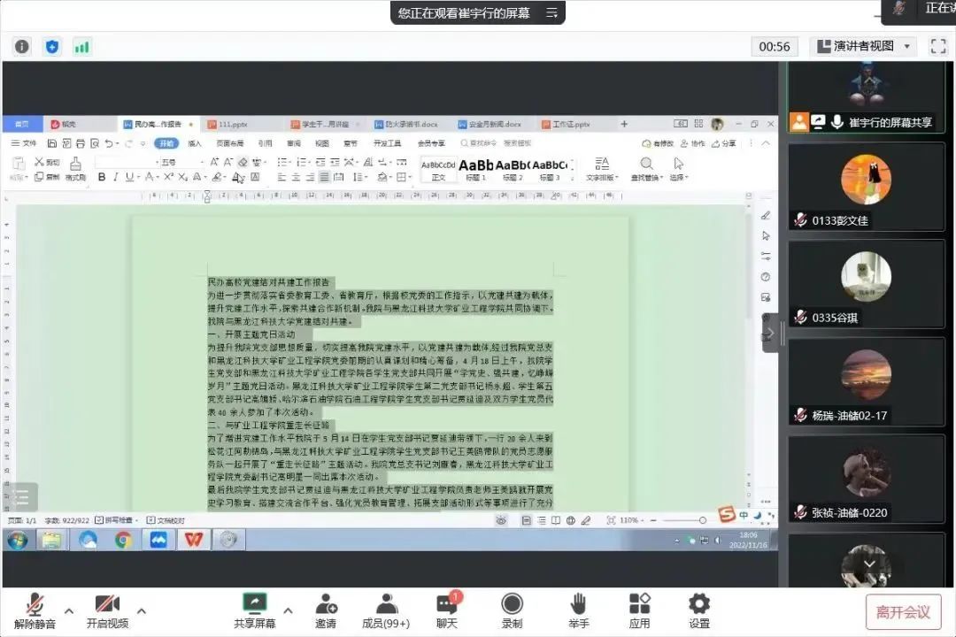Expand video options arrow beside 开启视频

pyautogui.click(x=141, y=610)
